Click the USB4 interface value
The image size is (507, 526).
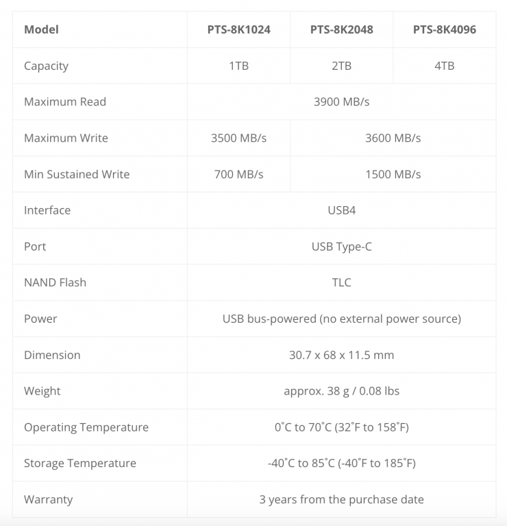[x=341, y=210]
